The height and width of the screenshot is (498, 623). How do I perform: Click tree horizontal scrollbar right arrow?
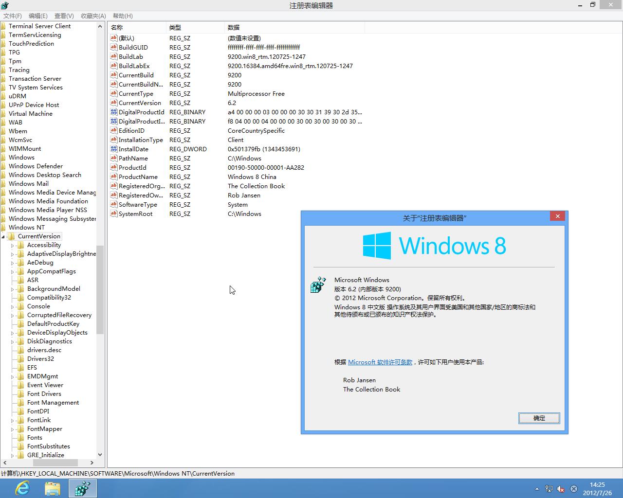pyautogui.click(x=92, y=463)
